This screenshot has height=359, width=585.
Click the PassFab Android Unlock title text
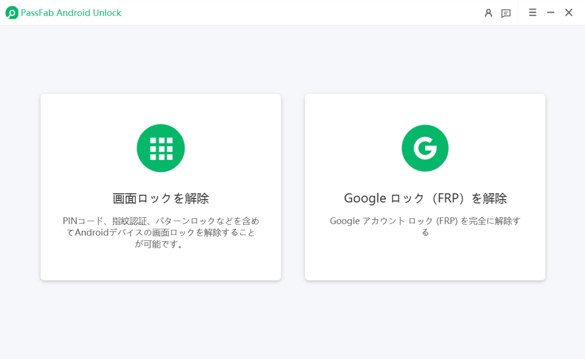point(71,13)
